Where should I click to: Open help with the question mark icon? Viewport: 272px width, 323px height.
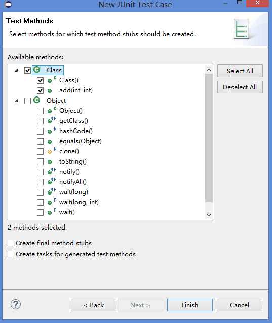point(16,304)
